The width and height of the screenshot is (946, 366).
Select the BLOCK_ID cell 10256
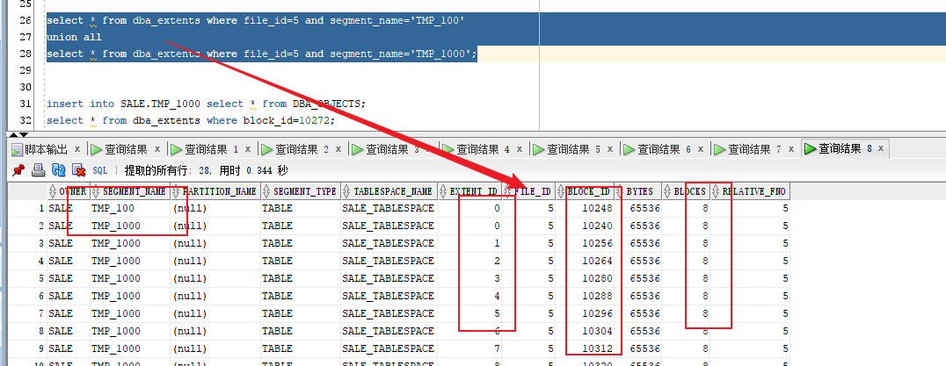point(586,243)
